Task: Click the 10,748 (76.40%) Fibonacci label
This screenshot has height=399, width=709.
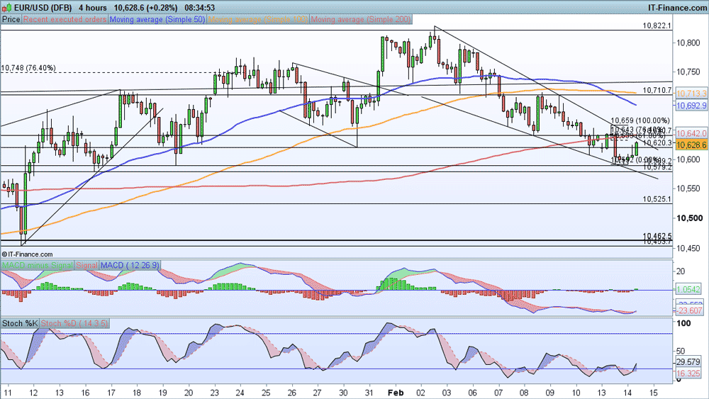Action: pos(28,68)
